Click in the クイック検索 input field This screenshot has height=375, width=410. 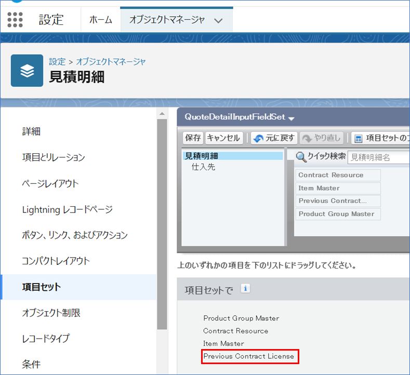pos(378,157)
